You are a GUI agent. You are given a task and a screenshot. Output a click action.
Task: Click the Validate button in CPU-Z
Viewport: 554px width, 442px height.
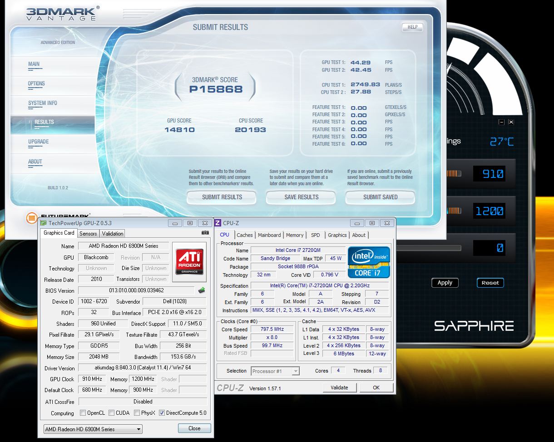(340, 388)
